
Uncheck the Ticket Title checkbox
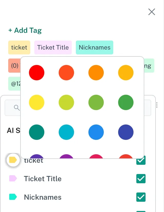click(x=141, y=179)
